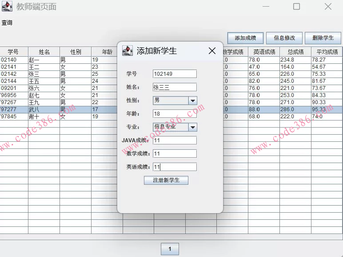Image resolution: width=343 pixels, height=257 pixels.
Task: Maximize the 教师端页面 window
Action: click(x=296, y=7)
